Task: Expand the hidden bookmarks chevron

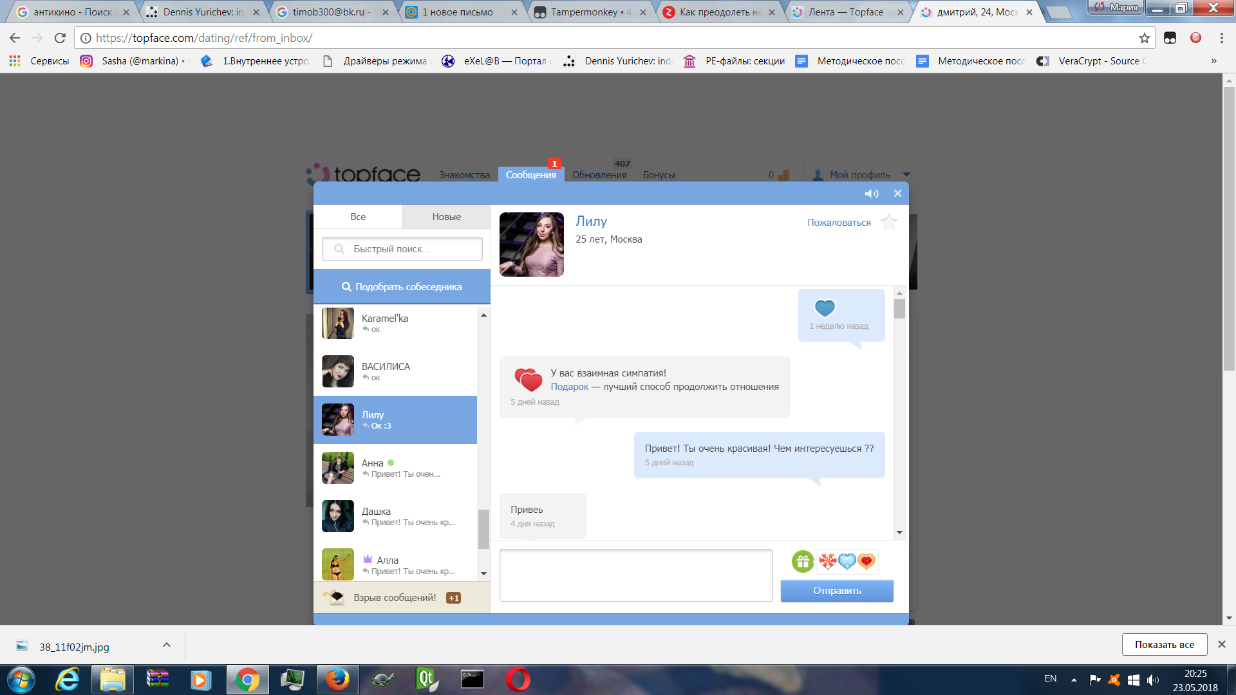Action: click(1213, 61)
